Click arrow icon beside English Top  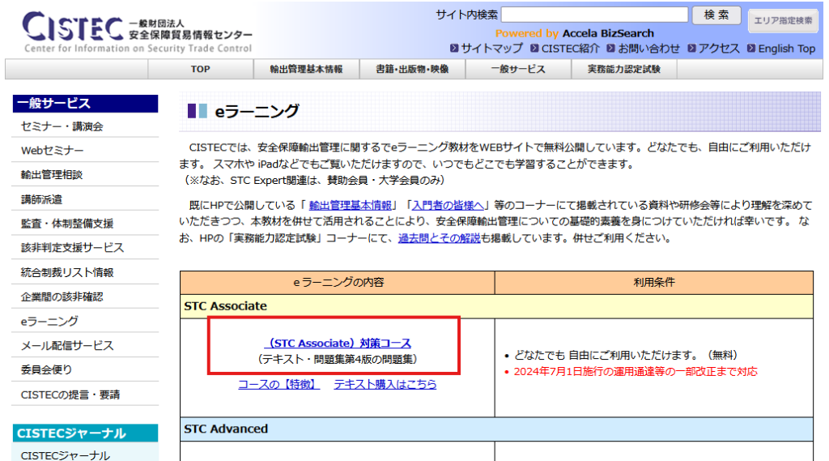point(751,48)
